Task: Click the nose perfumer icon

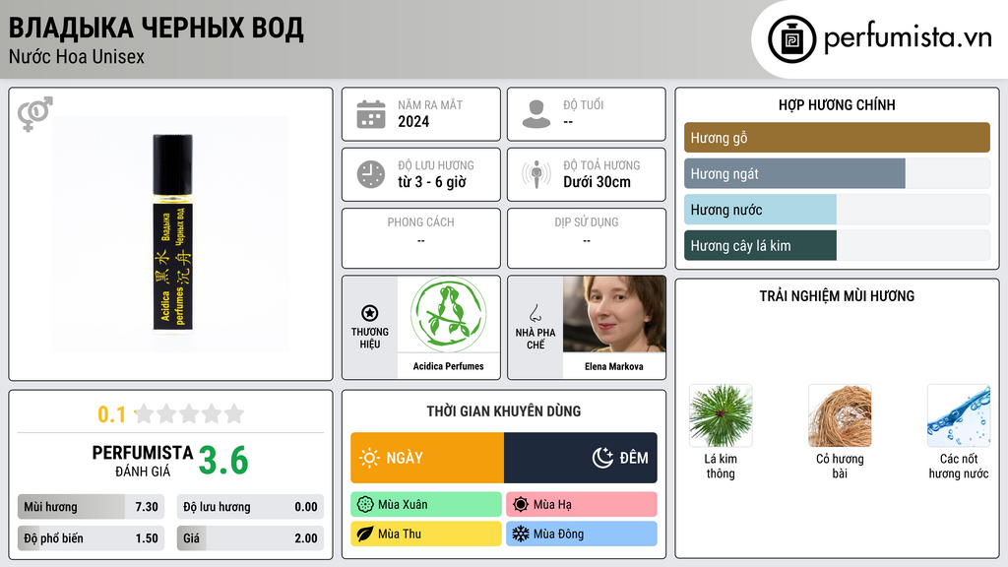Action: click(x=535, y=313)
